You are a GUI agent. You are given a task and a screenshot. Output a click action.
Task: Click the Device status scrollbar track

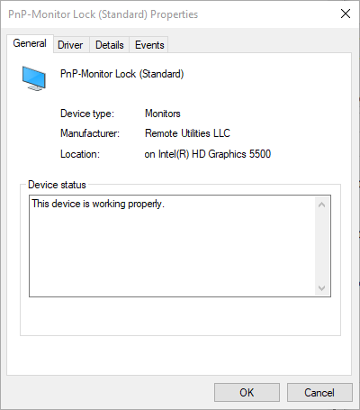pyautogui.click(x=322, y=246)
